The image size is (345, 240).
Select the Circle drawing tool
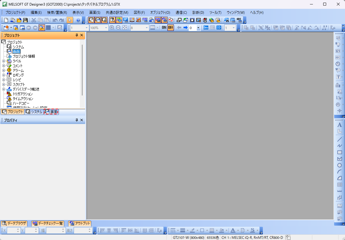tap(339, 165)
